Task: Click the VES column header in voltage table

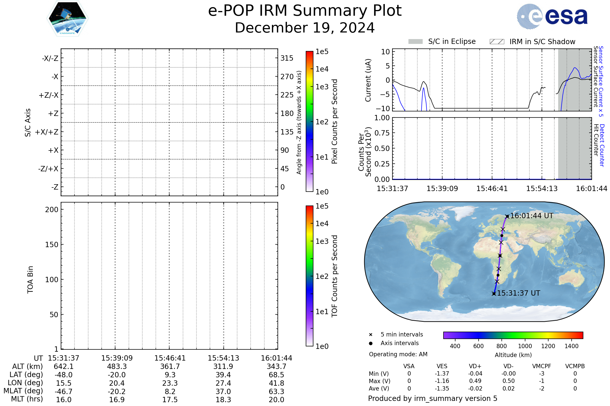Action: (x=442, y=366)
